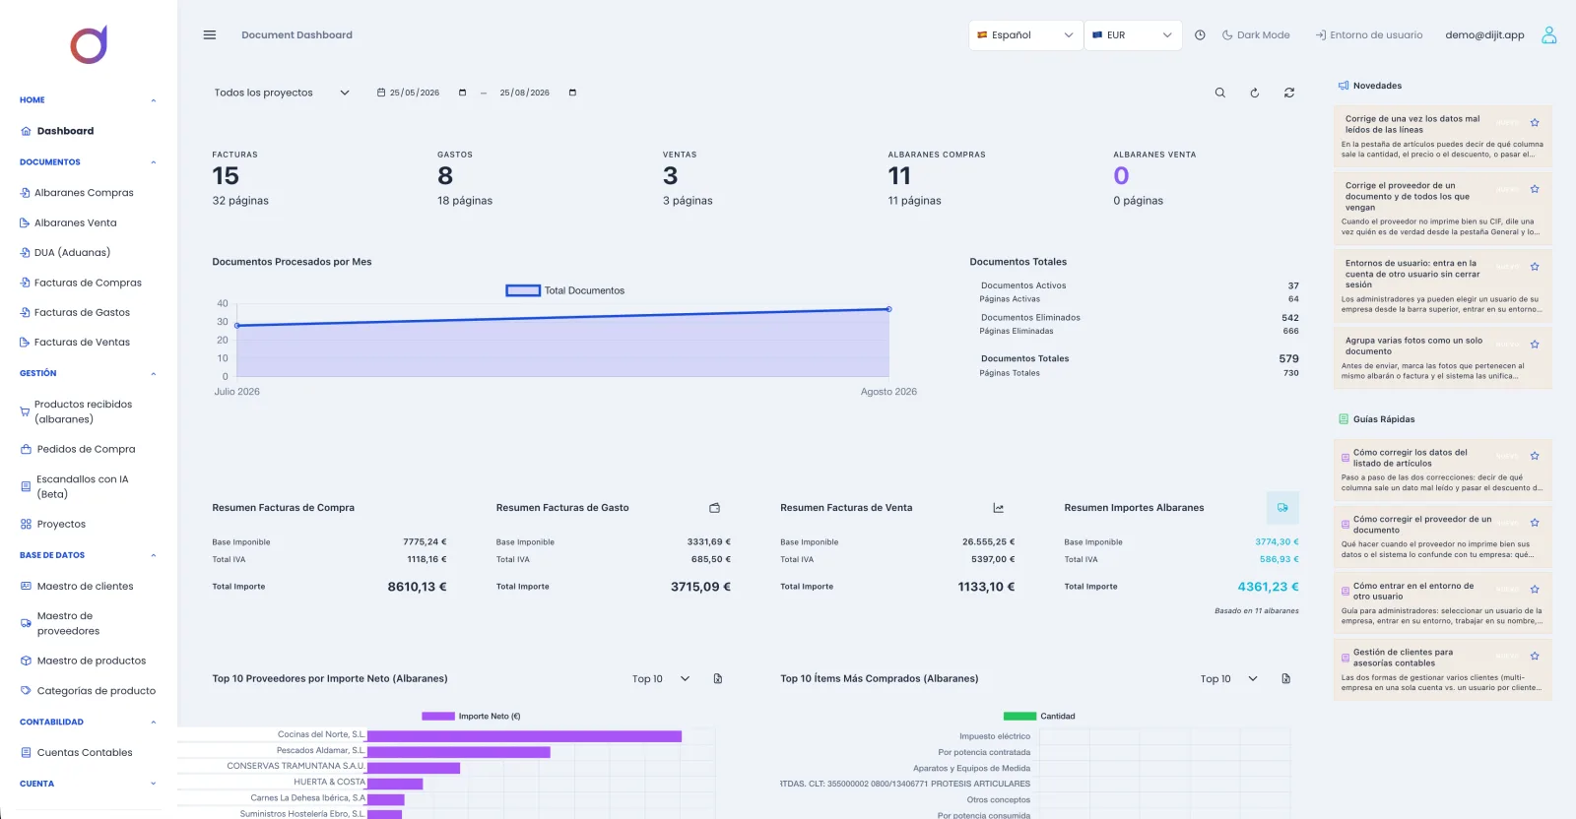Image resolution: width=1576 pixels, height=819 pixels.
Task: Click the sync arrows icon
Action: pos(1288,93)
